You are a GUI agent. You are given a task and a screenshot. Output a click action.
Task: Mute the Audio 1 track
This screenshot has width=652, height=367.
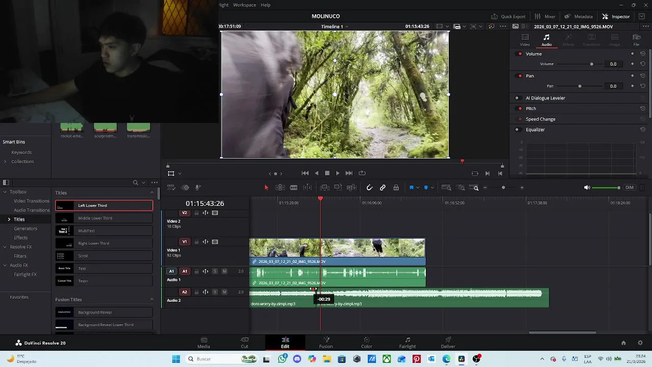(x=224, y=271)
